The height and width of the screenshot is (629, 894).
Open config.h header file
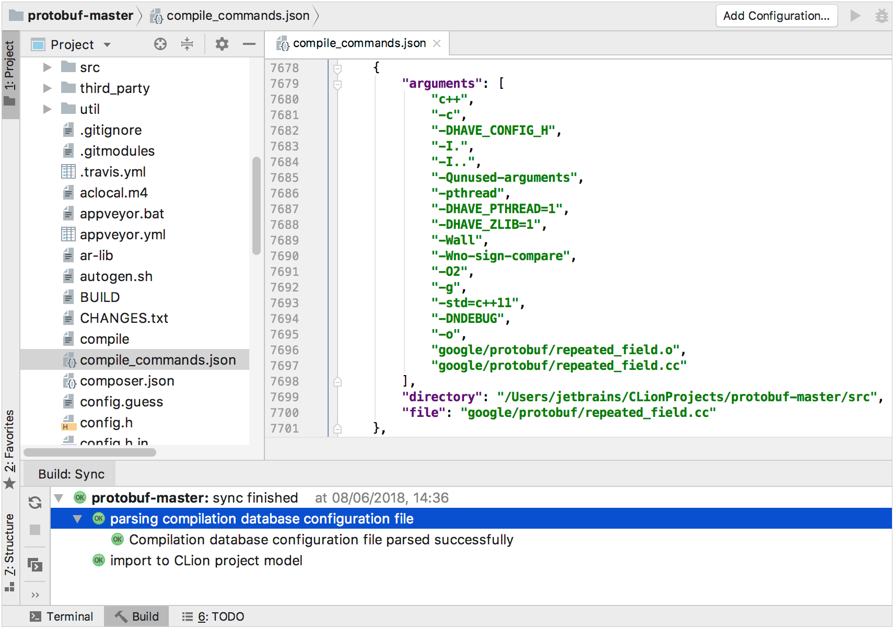coord(106,423)
